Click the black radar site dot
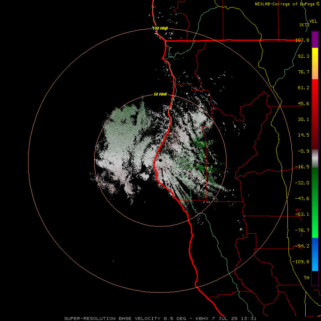Viewport: 321px width, 321px height. 160,160
